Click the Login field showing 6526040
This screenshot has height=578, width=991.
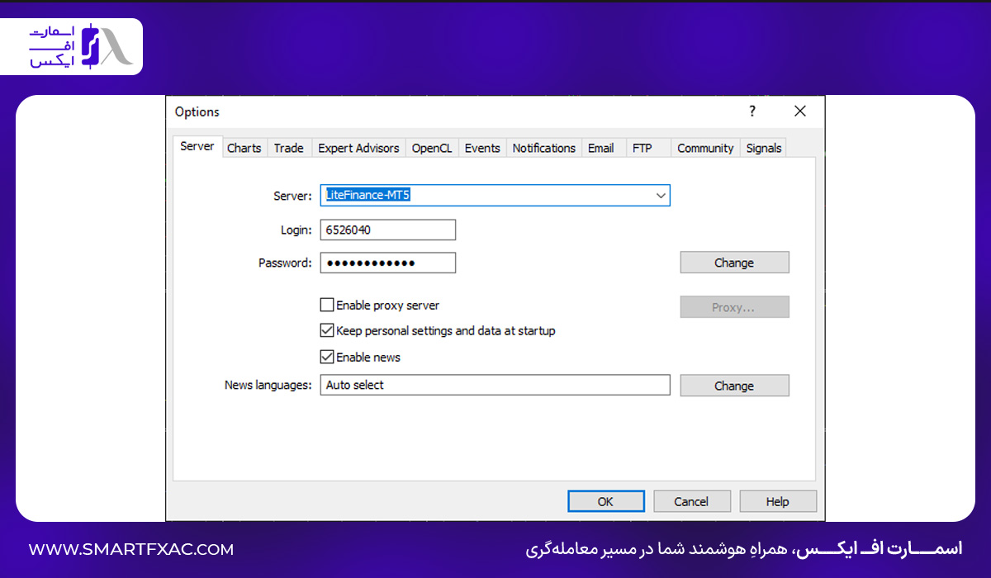point(388,230)
